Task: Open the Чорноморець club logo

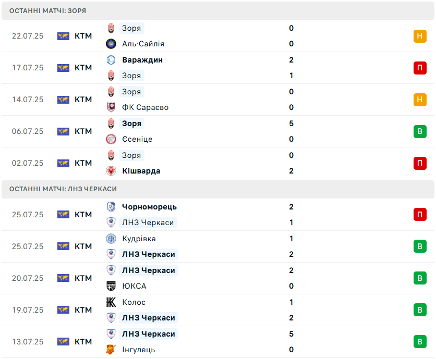Action: pyautogui.click(x=111, y=207)
